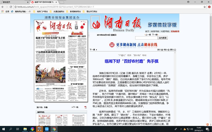The height and width of the screenshot is (132, 212).
Task: Click the article title 临湘下好“四好农村路”先手棋
Action: pyautogui.click(x=131, y=61)
